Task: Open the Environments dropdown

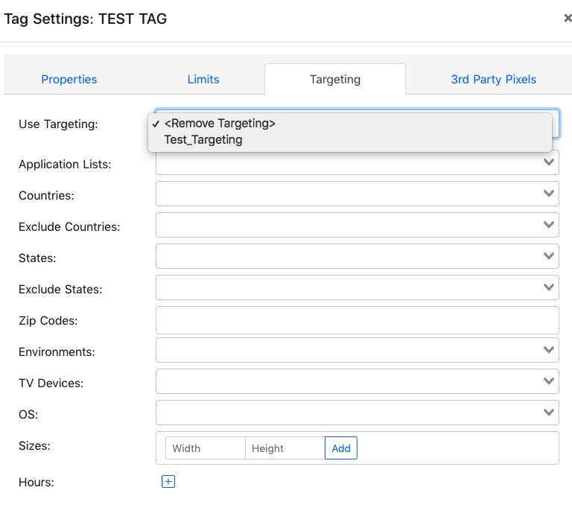Action: [357, 350]
